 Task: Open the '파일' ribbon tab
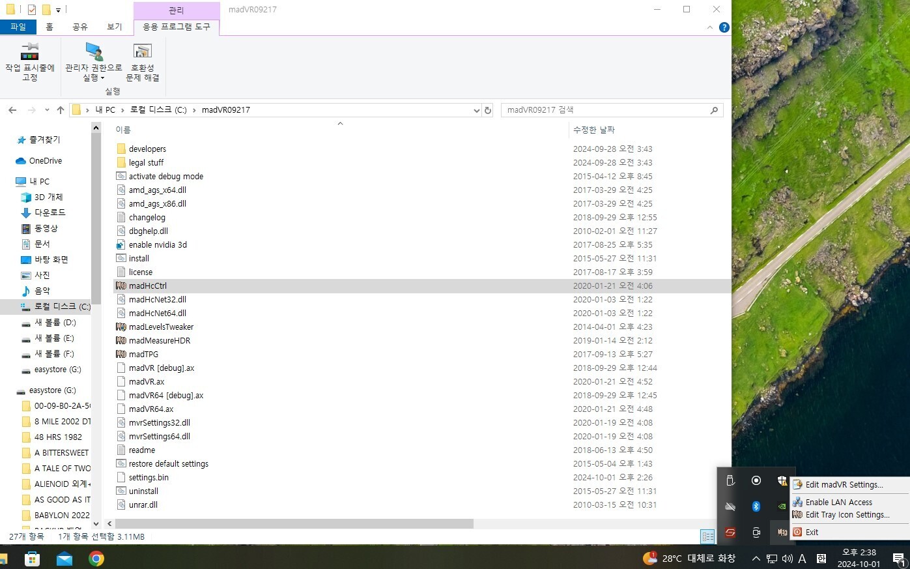click(18, 27)
